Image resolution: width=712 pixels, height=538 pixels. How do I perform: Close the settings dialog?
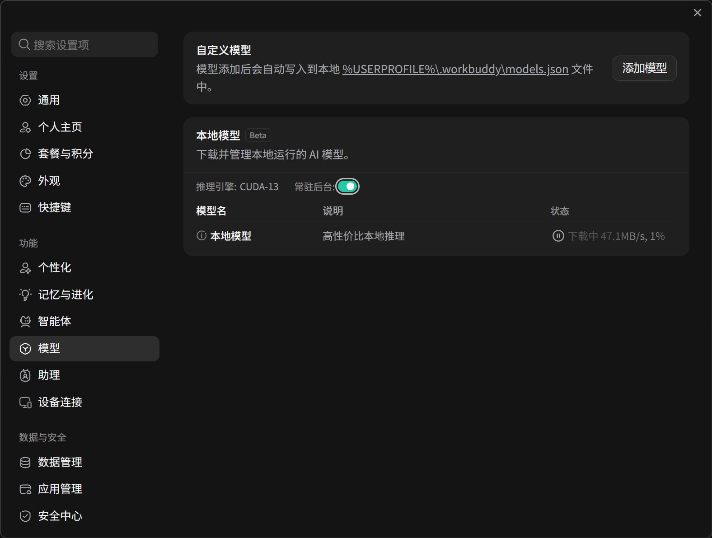click(x=698, y=13)
